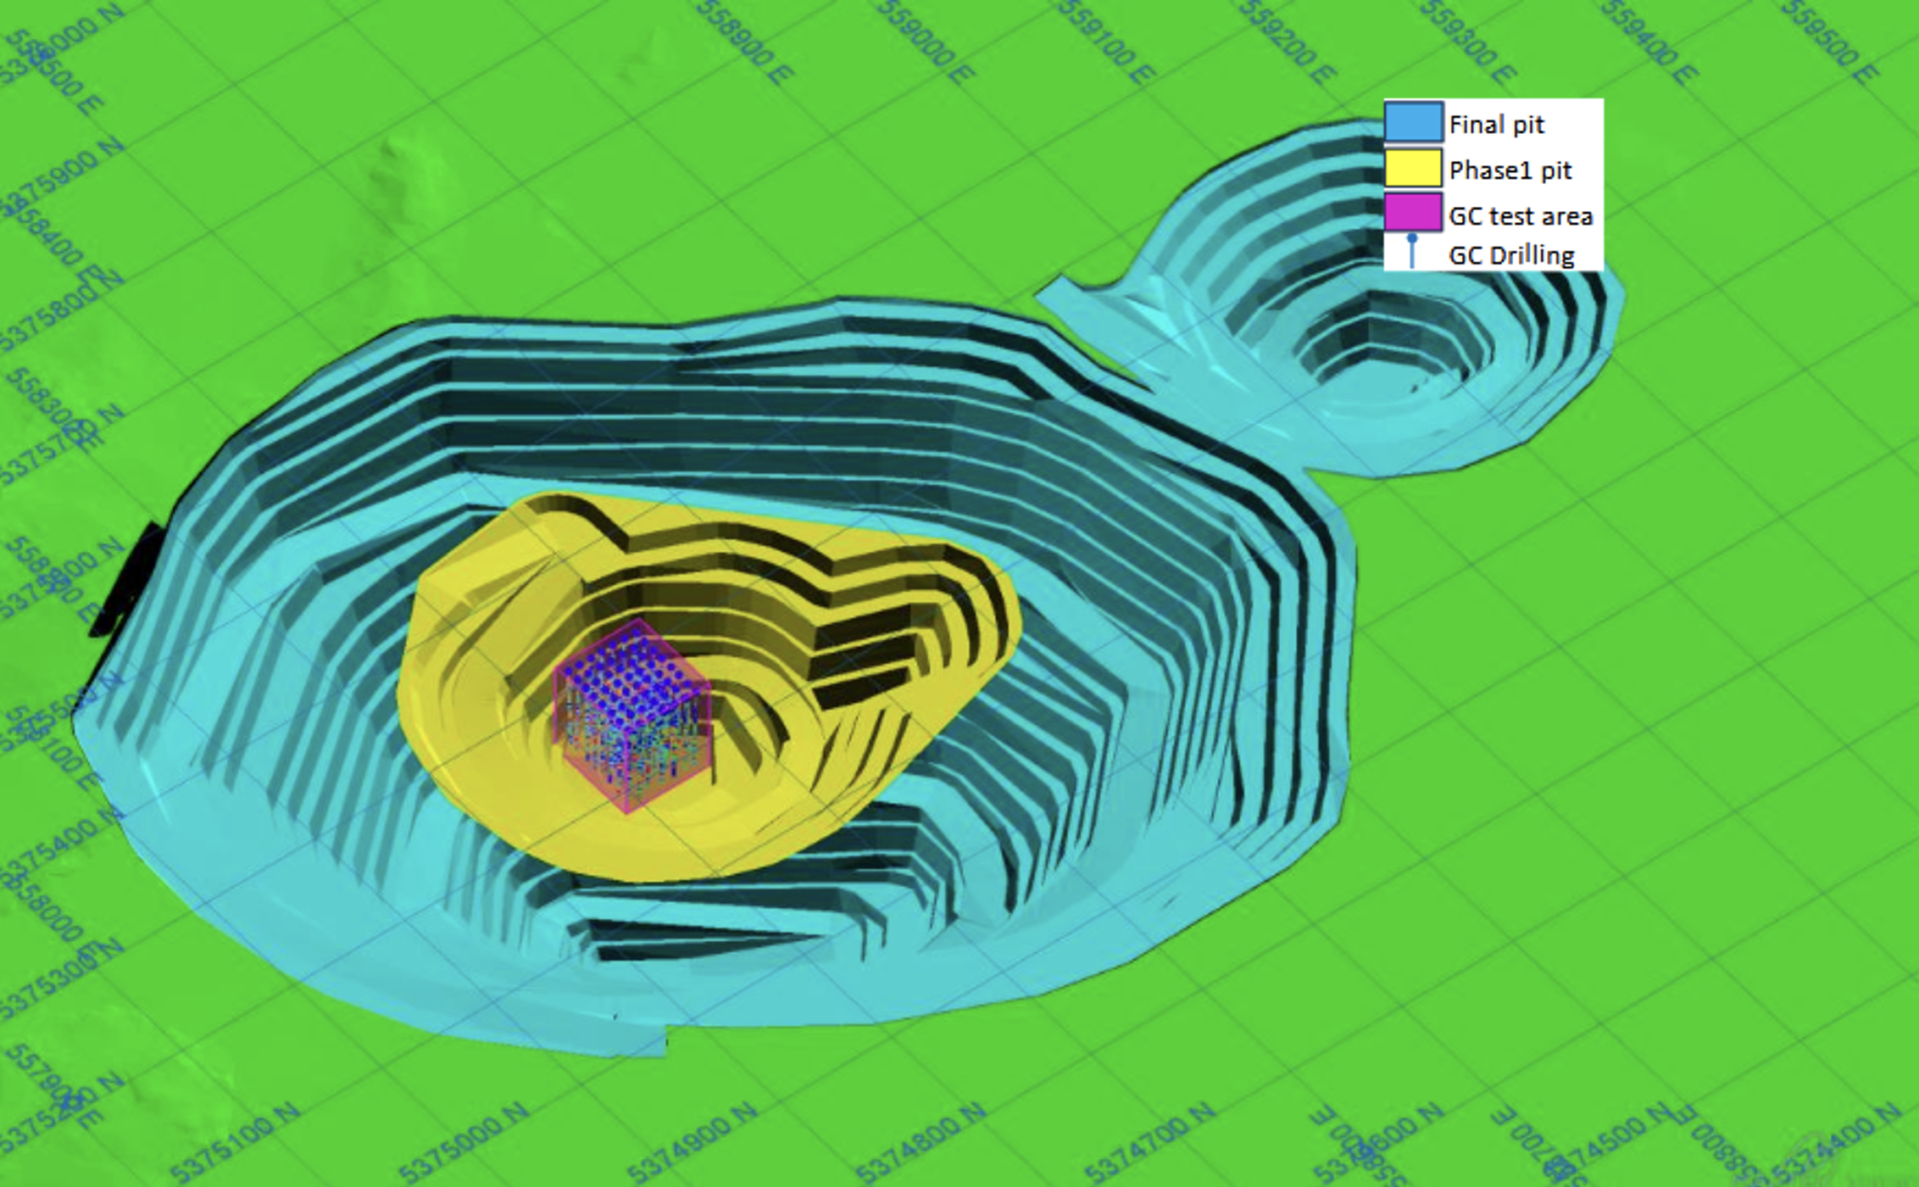
Task: Click the 5374900 N grid label
Action: 692,1142
